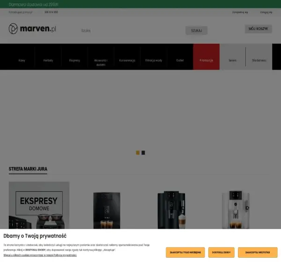Click the help phone number
281x262 pixels.
[x=51, y=12]
